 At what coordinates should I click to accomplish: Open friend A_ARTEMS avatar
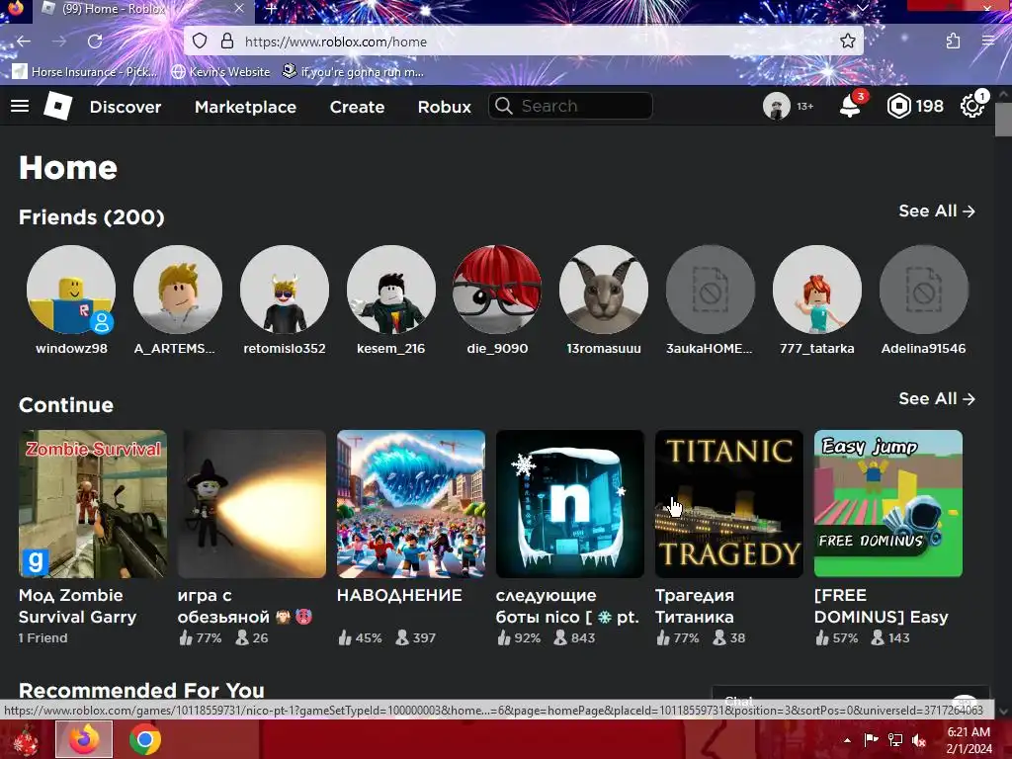click(x=178, y=290)
